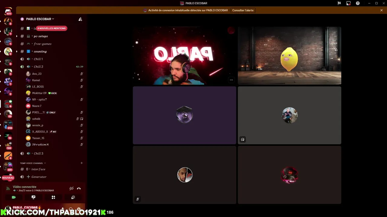Join the Chill 1 voice channel
The height and width of the screenshot is (217, 387).
click(x=51, y=59)
